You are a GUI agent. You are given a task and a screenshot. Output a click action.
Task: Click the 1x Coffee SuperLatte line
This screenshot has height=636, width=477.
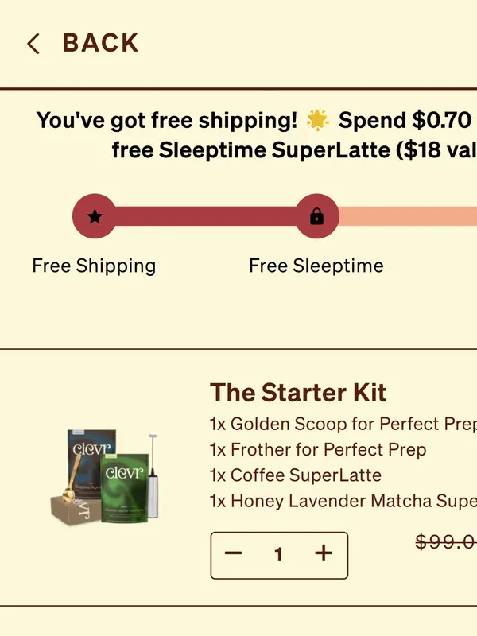(296, 475)
